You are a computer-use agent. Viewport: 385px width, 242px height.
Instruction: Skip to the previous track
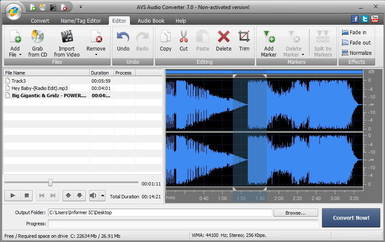click(42, 195)
